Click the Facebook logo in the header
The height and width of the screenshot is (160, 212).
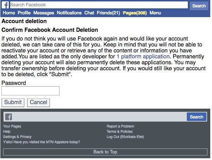coord(5,5)
